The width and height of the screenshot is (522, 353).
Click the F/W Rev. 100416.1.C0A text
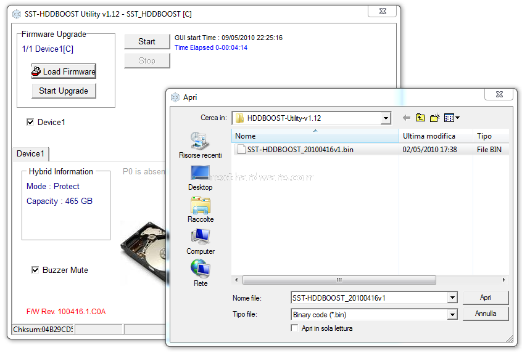(66, 312)
